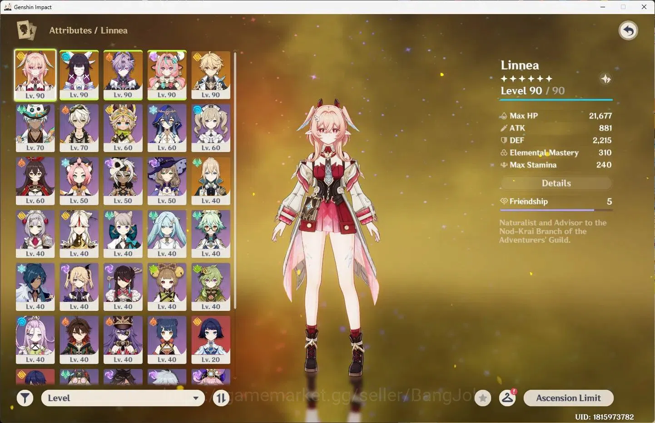Click the Elemental Mastery 310 stat
Image resolution: width=655 pixels, height=423 pixels.
[556, 152]
